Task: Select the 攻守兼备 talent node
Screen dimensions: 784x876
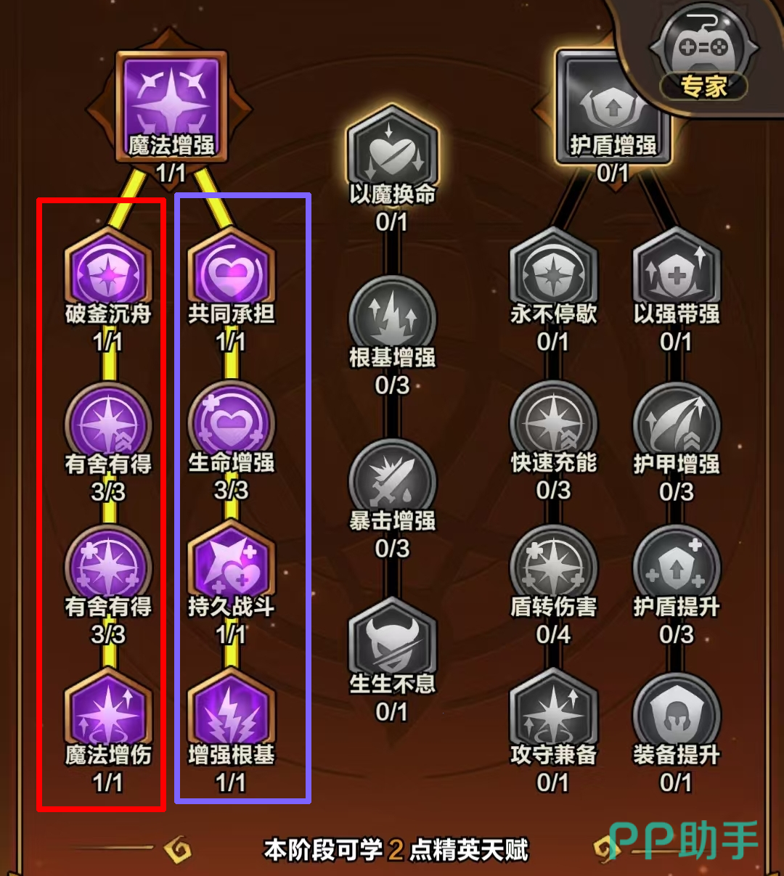Action: (x=553, y=712)
